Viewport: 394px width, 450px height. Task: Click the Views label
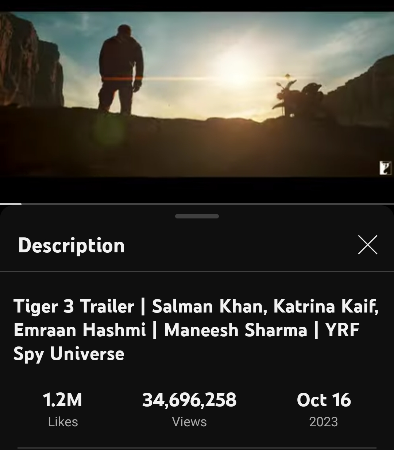189,422
